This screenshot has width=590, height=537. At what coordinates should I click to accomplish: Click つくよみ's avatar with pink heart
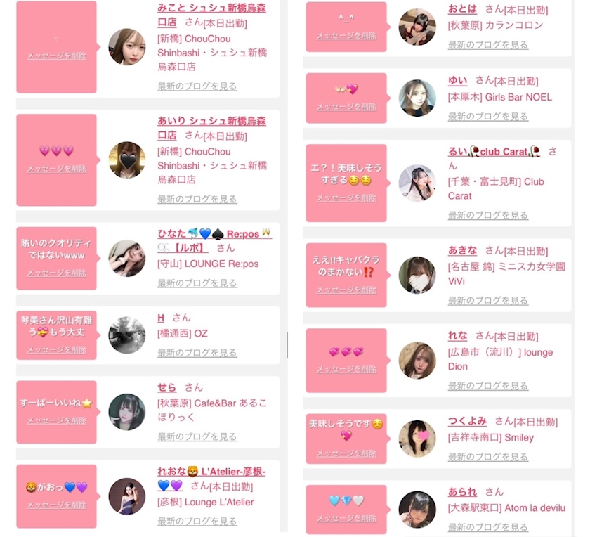point(417,439)
